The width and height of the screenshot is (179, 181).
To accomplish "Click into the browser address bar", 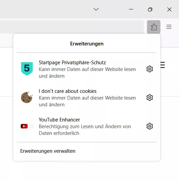I will [72, 27].
